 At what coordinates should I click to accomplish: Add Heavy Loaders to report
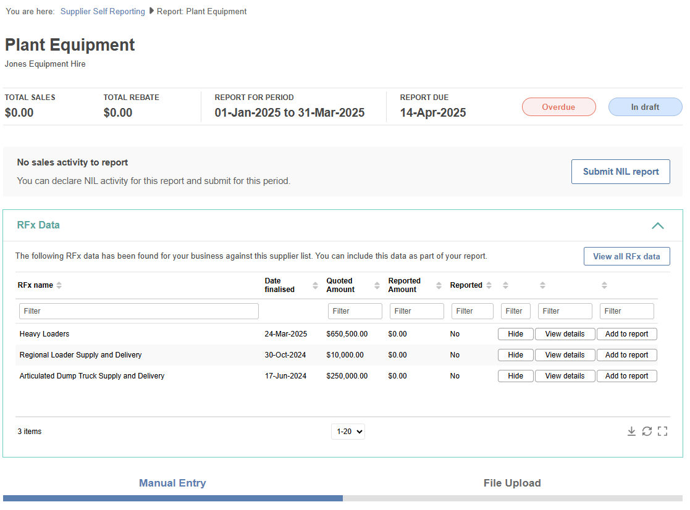tap(626, 334)
